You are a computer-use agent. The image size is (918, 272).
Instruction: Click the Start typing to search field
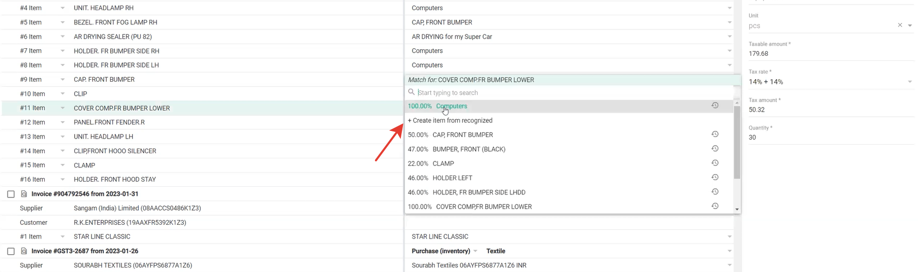569,93
